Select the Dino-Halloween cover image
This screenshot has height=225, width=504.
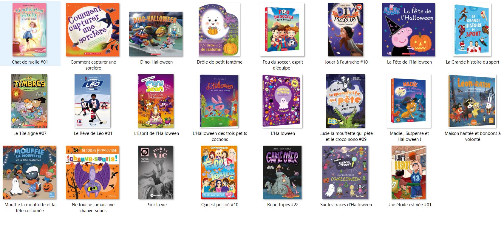click(156, 34)
